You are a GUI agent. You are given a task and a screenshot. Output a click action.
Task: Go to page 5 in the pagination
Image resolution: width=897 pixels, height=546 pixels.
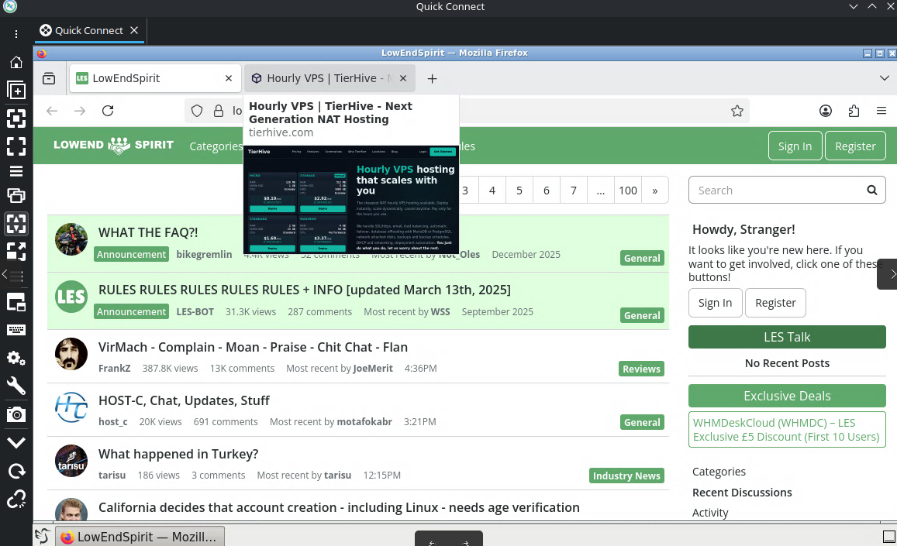point(519,190)
